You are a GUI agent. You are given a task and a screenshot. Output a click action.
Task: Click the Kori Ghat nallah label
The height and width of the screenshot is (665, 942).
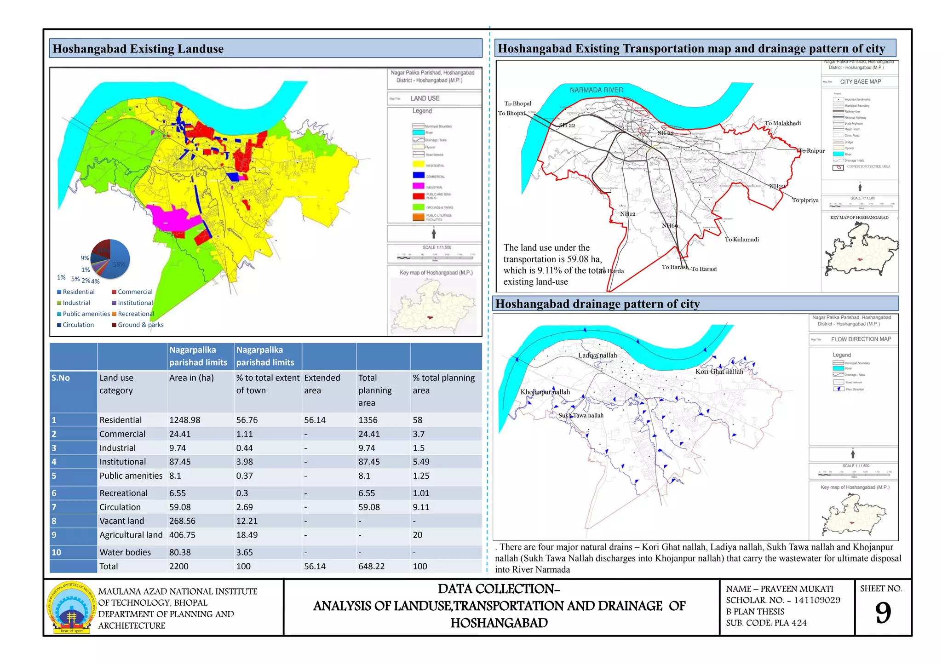719,372
